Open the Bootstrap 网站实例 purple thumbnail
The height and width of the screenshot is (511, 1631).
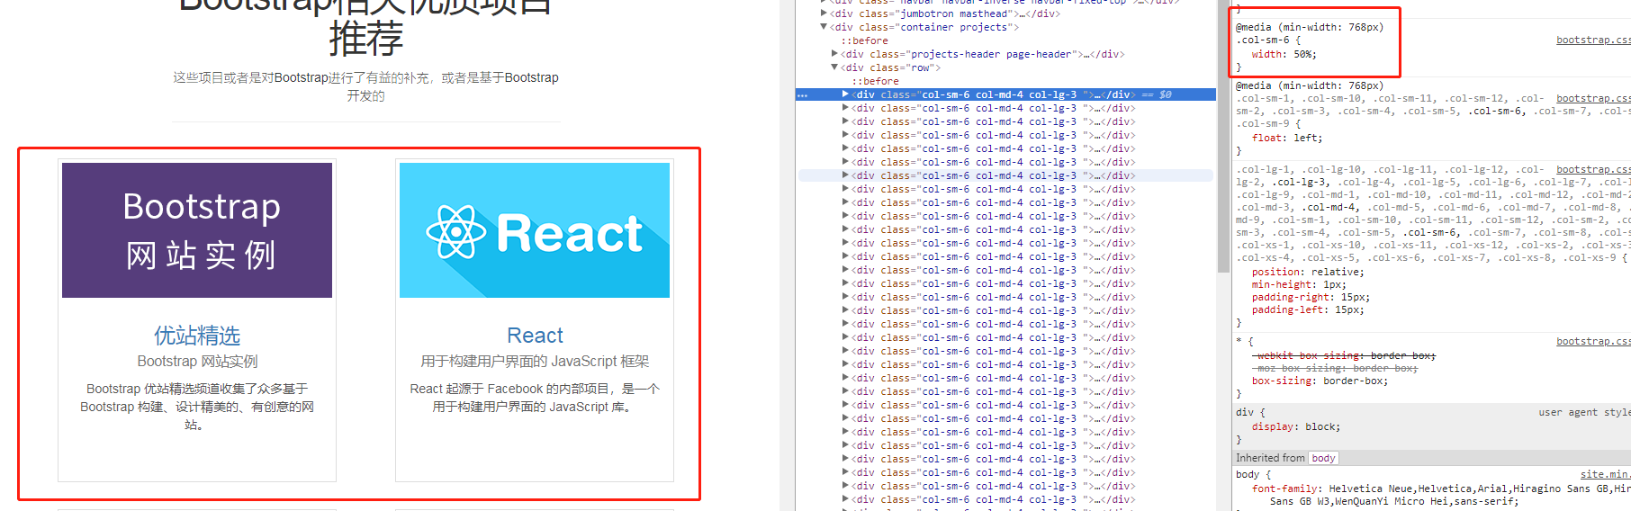197,230
